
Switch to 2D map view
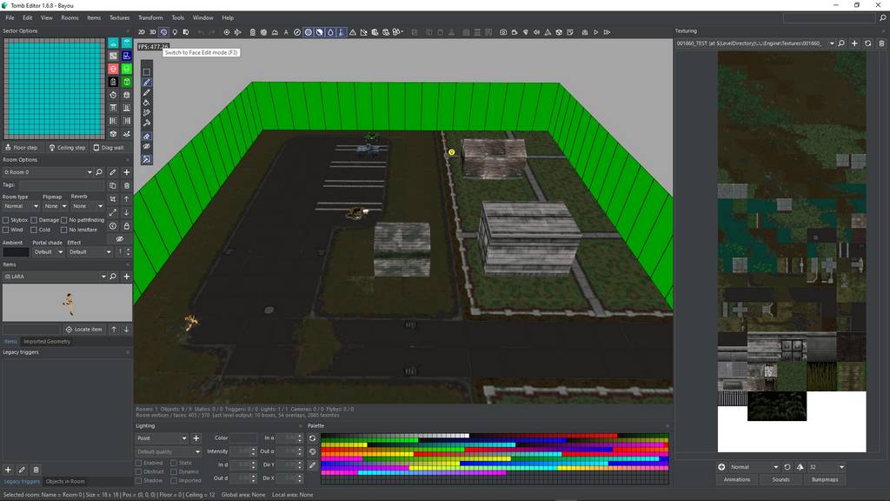coord(141,32)
